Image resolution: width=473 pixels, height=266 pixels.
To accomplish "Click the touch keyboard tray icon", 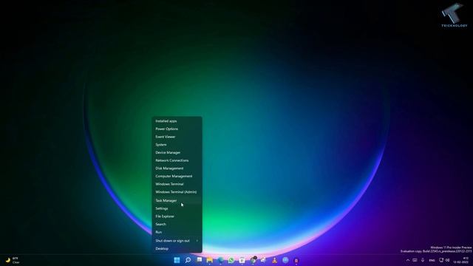I will pos(415,260).
